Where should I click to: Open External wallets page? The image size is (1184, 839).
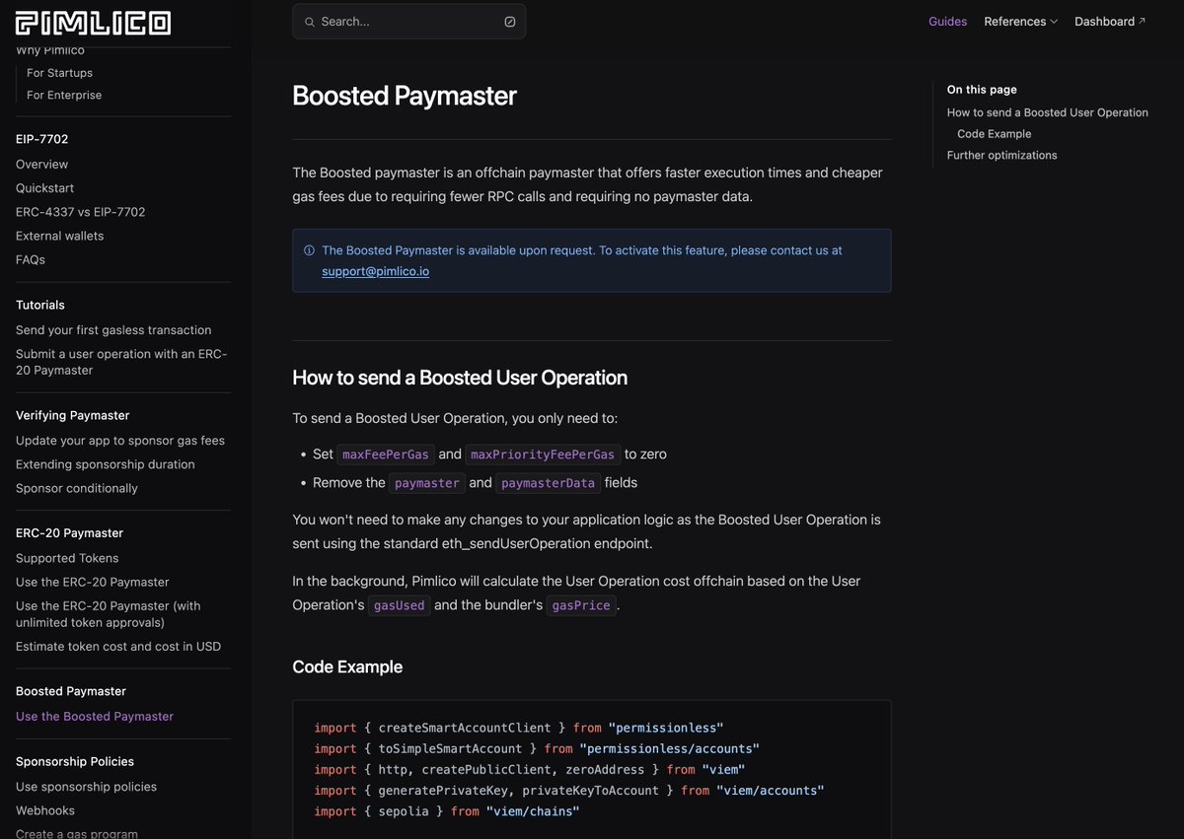(x=60, y=236)
